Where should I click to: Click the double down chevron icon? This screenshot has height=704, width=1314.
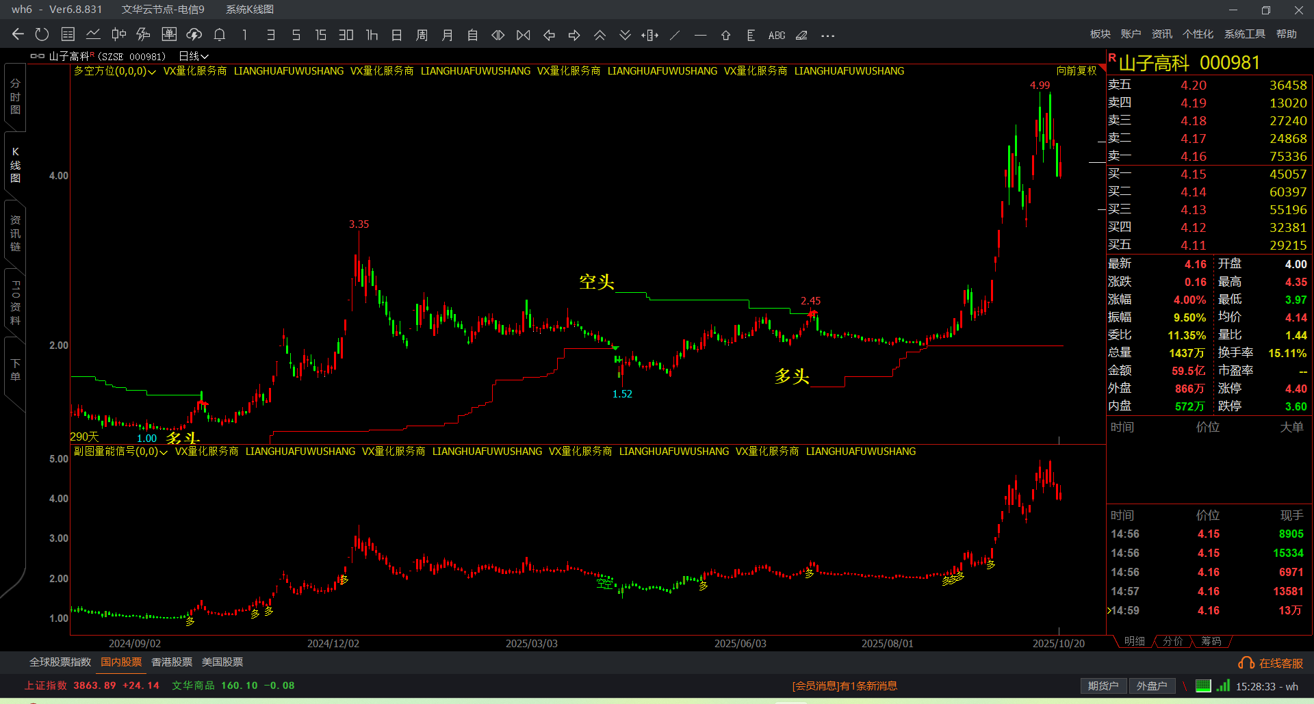(x=625, y=35)
